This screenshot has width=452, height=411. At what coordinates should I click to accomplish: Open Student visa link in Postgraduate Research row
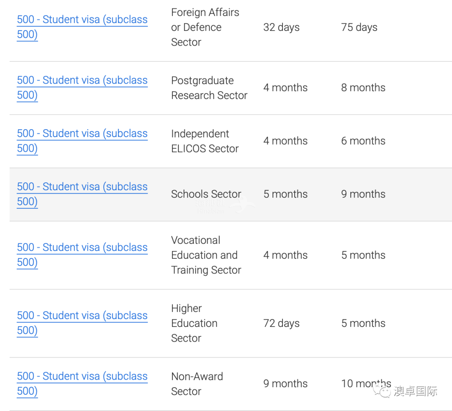[x=82, y=87]
